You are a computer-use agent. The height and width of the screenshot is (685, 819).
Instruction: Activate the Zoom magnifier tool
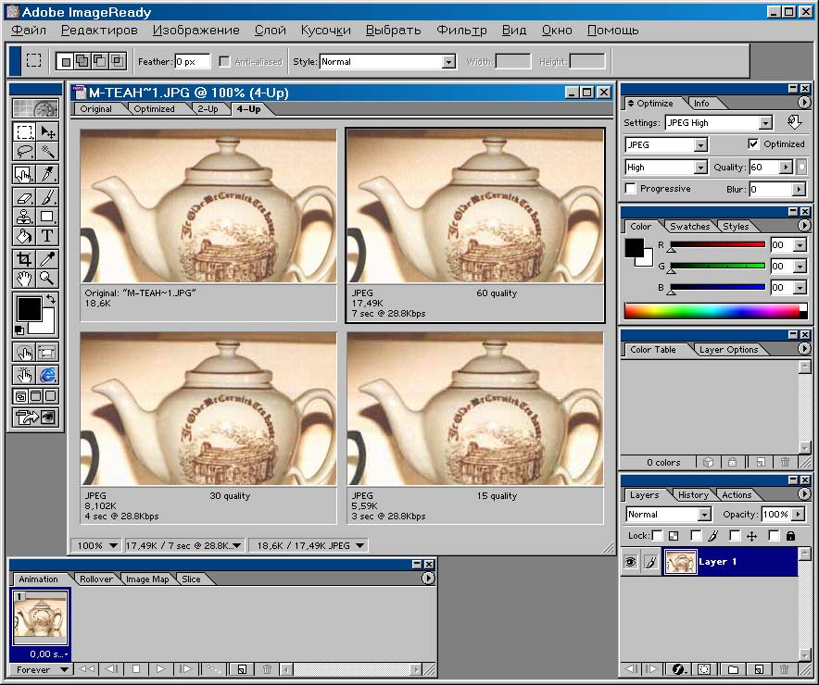[x=46, y=279]
